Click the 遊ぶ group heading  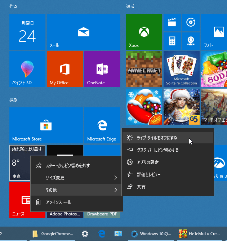click(130, 6)
